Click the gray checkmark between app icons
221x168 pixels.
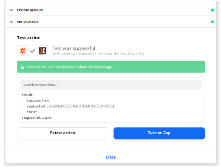pyautogui.click(x=33, y=51)
